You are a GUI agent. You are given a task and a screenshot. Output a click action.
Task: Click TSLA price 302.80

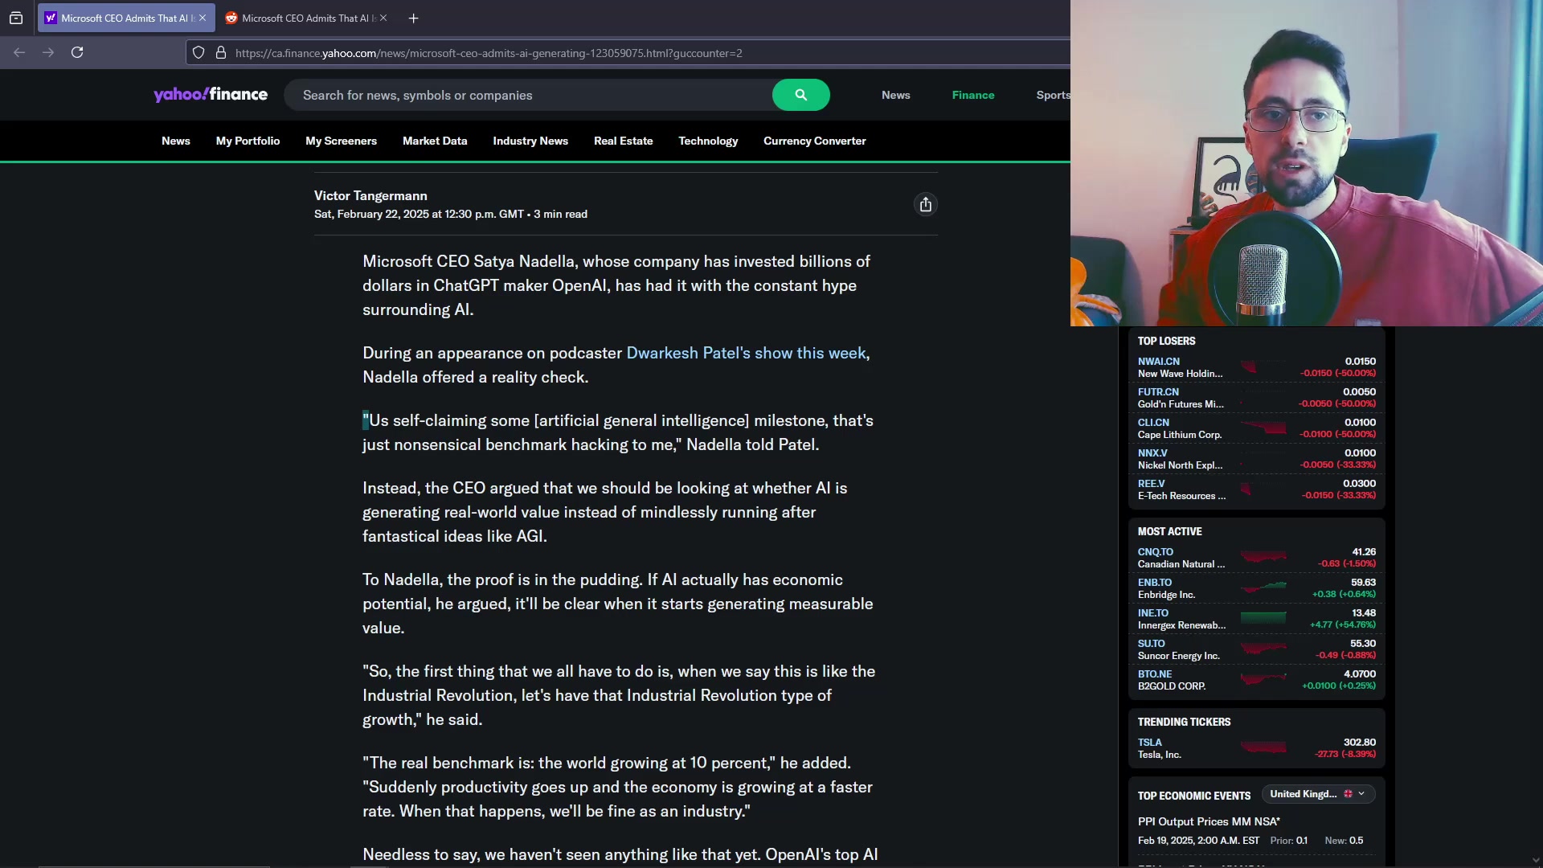pos(1359,743)
